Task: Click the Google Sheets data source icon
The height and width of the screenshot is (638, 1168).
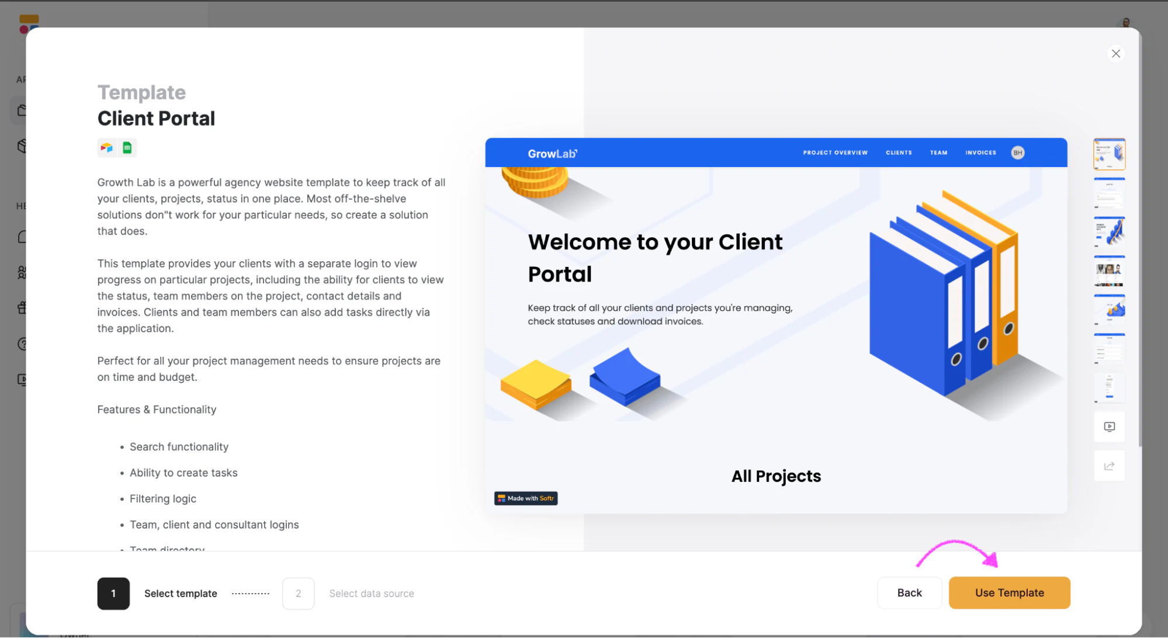Action: 127,148
